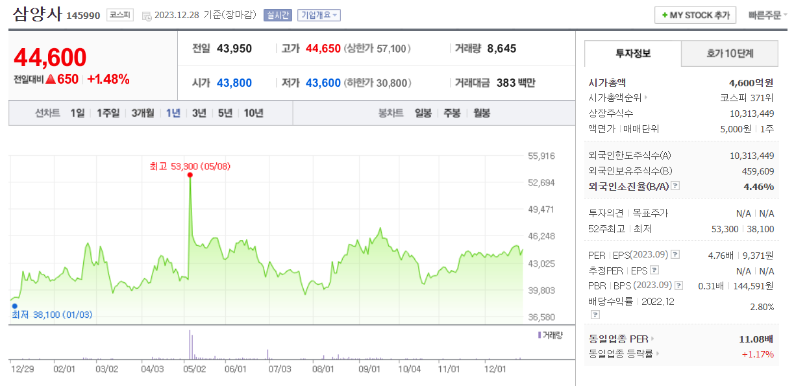794x386 pixels.
Task: Open the 동일업종 PER link
Action: coord(621,339)
